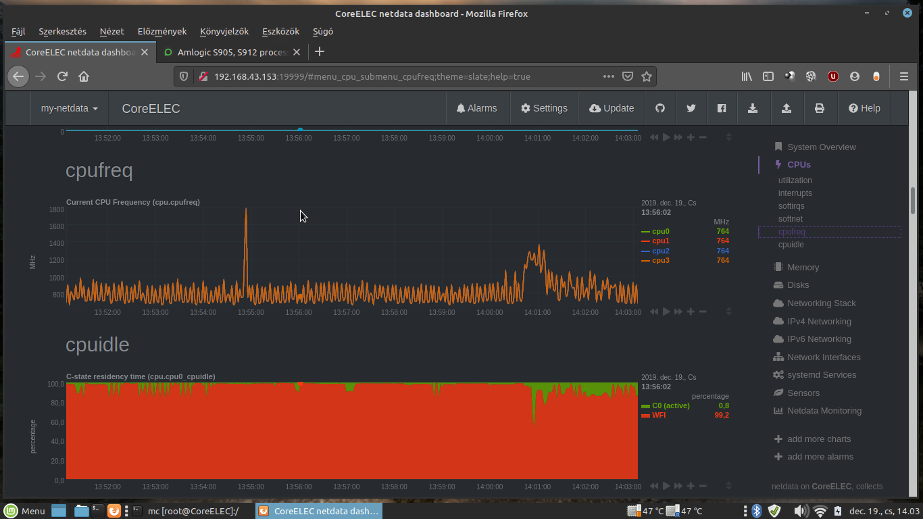The height and width of the screenshot is (519, 923).
Task: Click the print dashboard icon
Action: 820,108
